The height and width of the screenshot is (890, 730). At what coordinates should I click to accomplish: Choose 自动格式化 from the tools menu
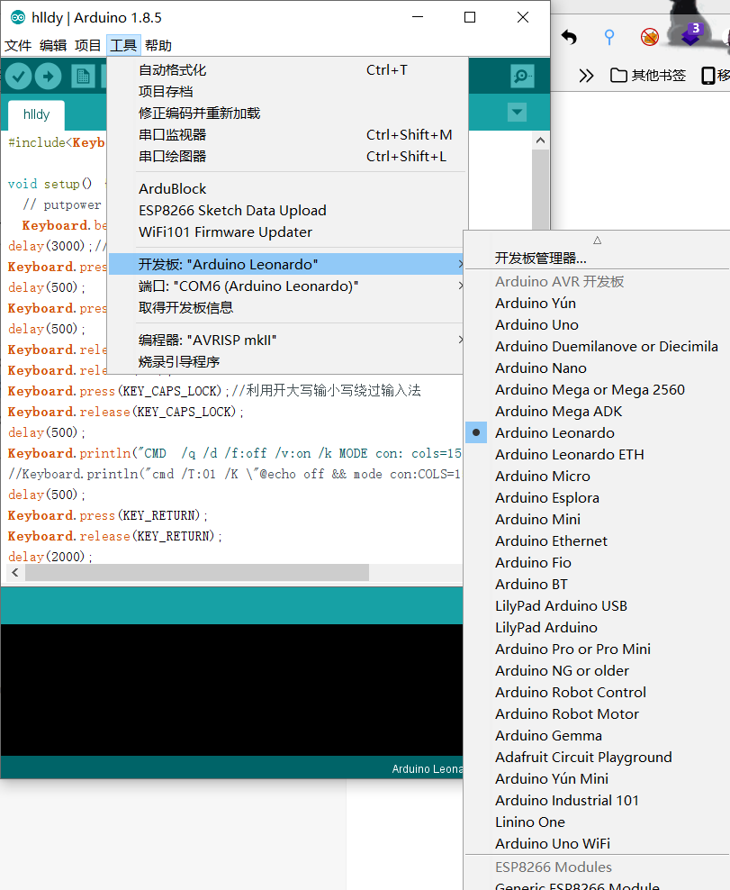pos(287,70)
